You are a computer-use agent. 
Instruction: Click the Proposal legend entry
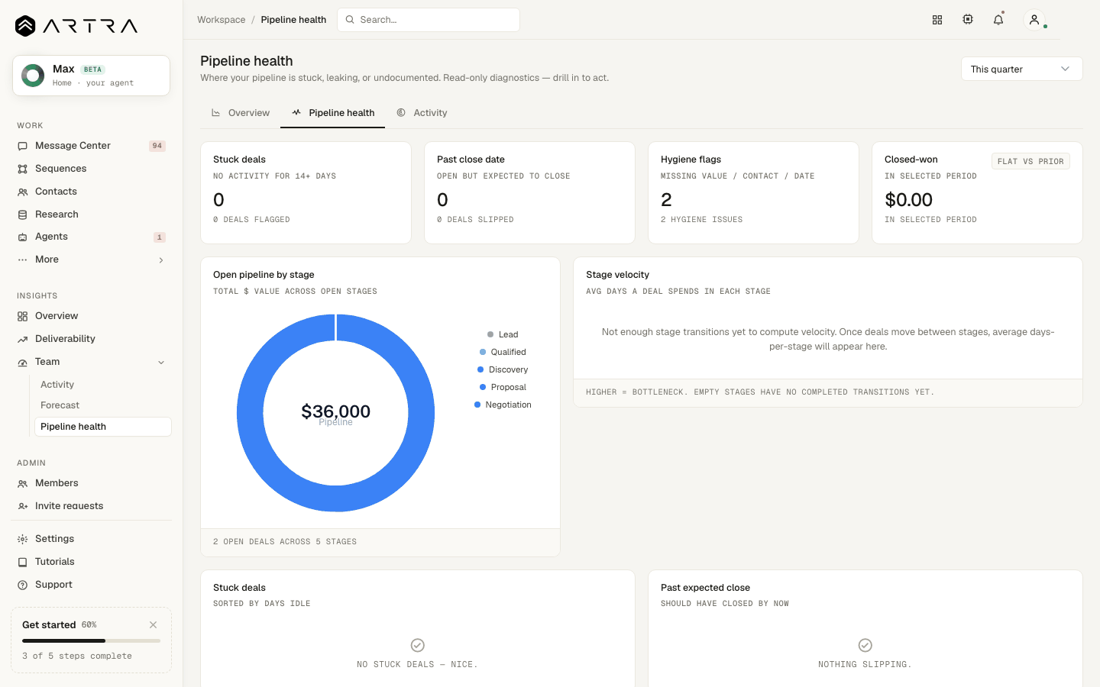(x=503, y=387)
